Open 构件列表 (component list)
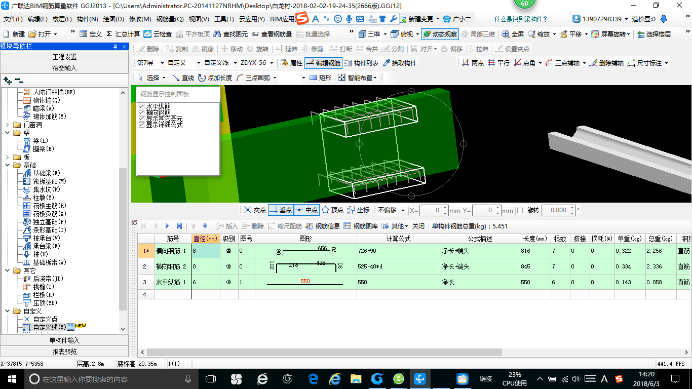 click(x=361, y=63)
